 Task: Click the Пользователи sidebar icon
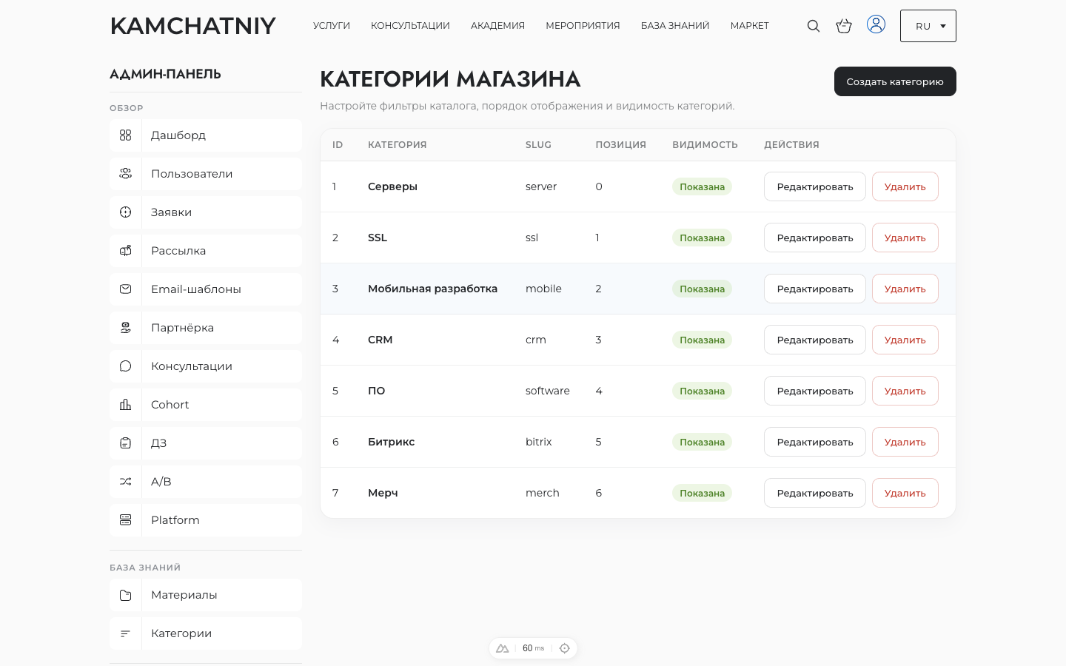click(x=126, y=174)
